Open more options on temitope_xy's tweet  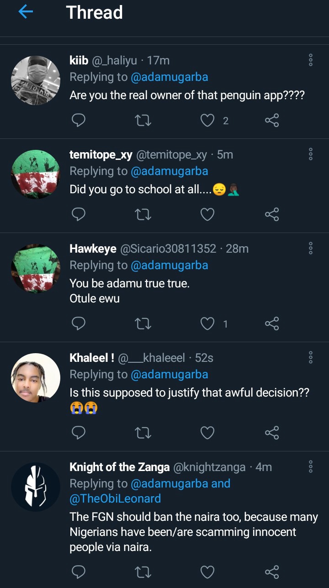[311, 154]
